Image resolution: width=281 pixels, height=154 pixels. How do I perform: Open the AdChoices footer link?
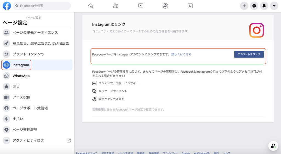pos(202,153)
